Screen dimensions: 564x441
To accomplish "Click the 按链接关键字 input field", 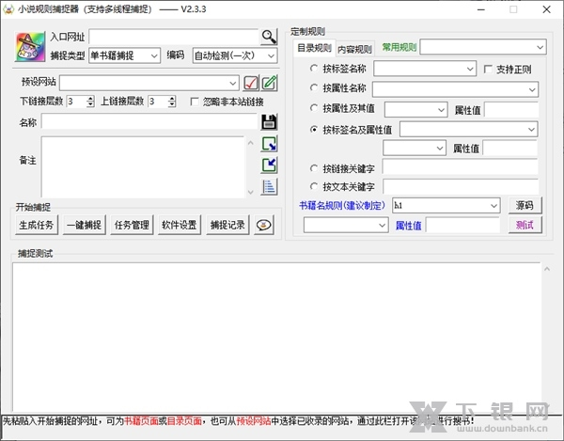I will pyautogui.click(x=461, y=167).
